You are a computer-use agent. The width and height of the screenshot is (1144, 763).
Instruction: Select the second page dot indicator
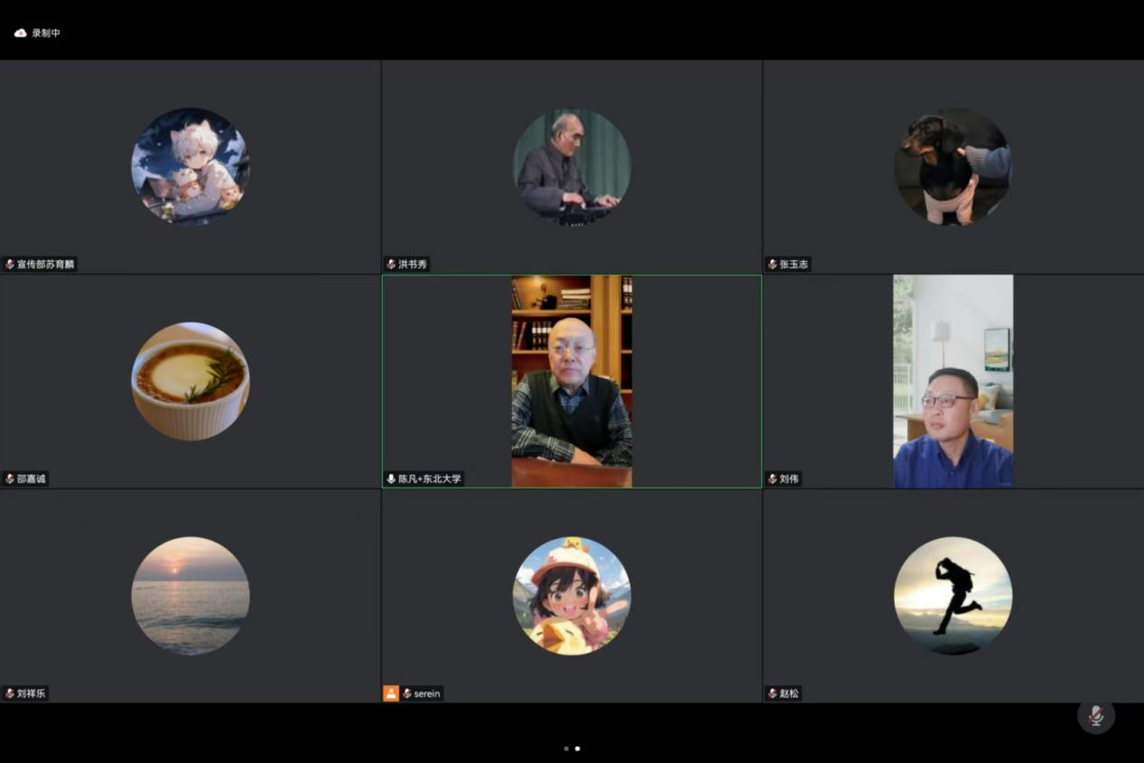(x=578, y=749)
